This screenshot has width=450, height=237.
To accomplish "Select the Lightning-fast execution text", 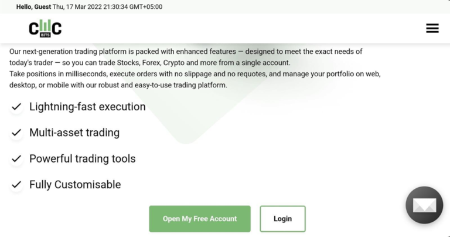I will coord(87,107).
